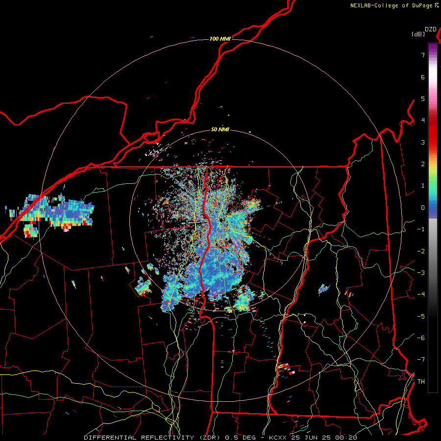Click the 00:20 time stamp
Screen dimensions: 441x441
tap(346, 438)
